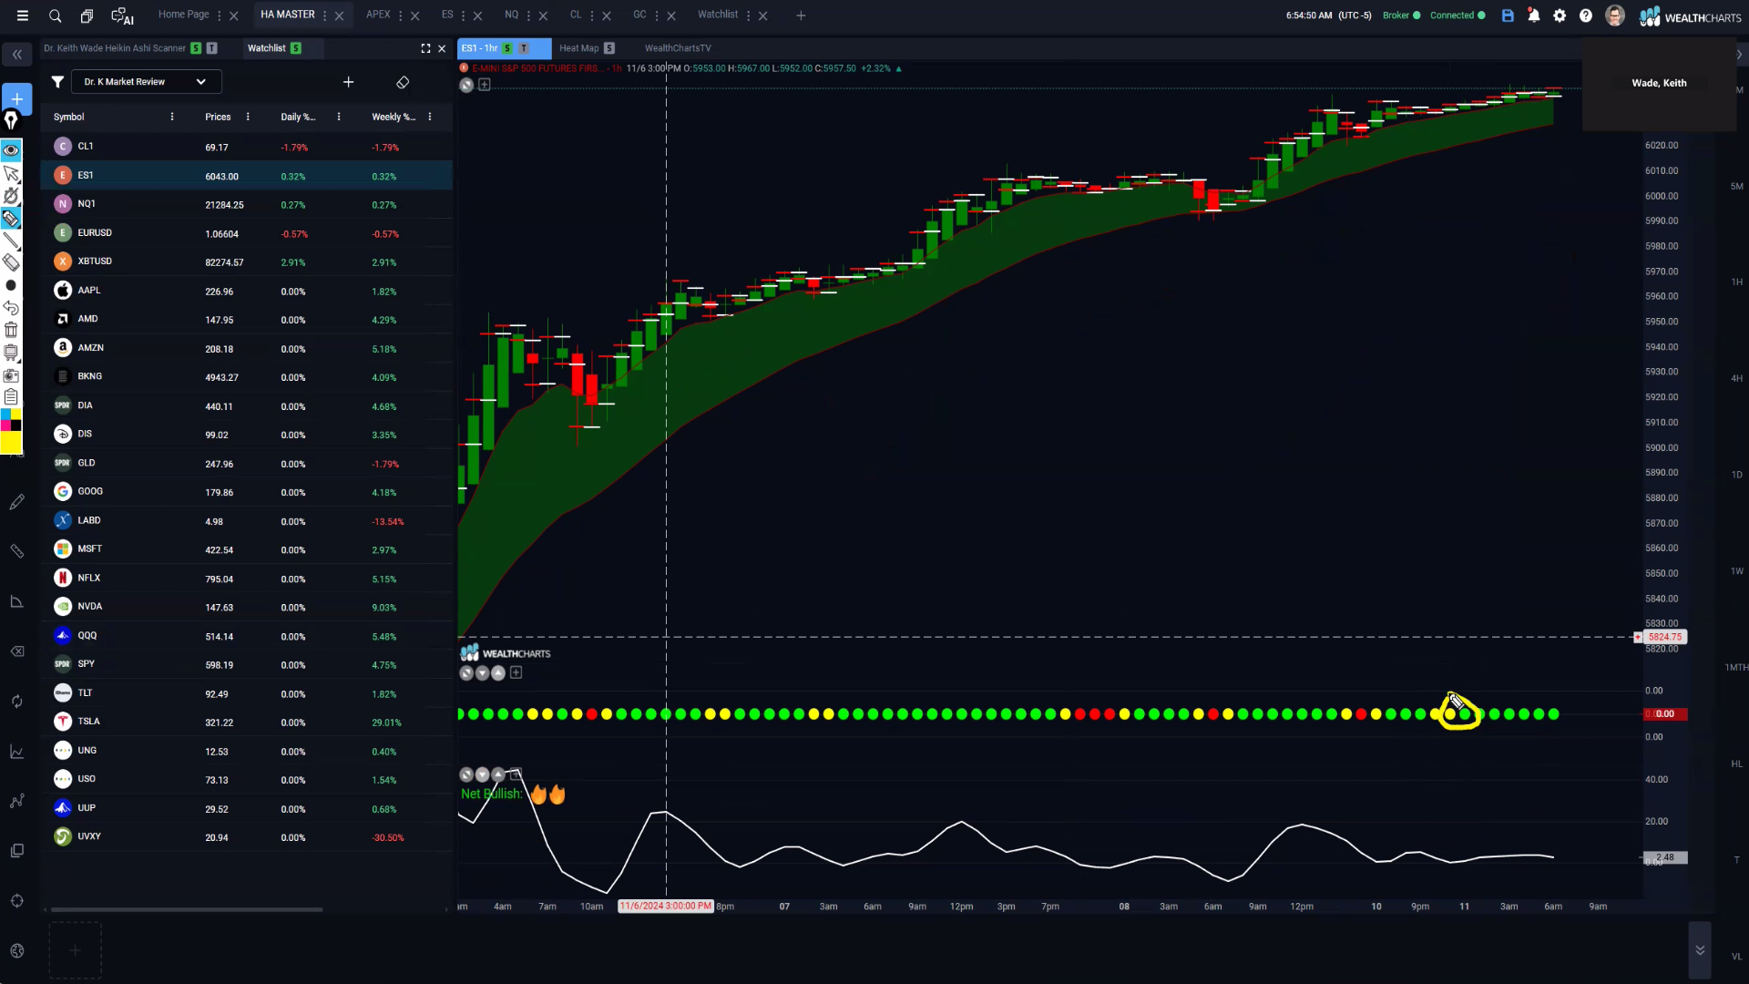Toggle S badge on Heikin Ashi Scanner tab
This screenshot has width=1749, height=984.
pyautogui.click(x=196, y=48)
